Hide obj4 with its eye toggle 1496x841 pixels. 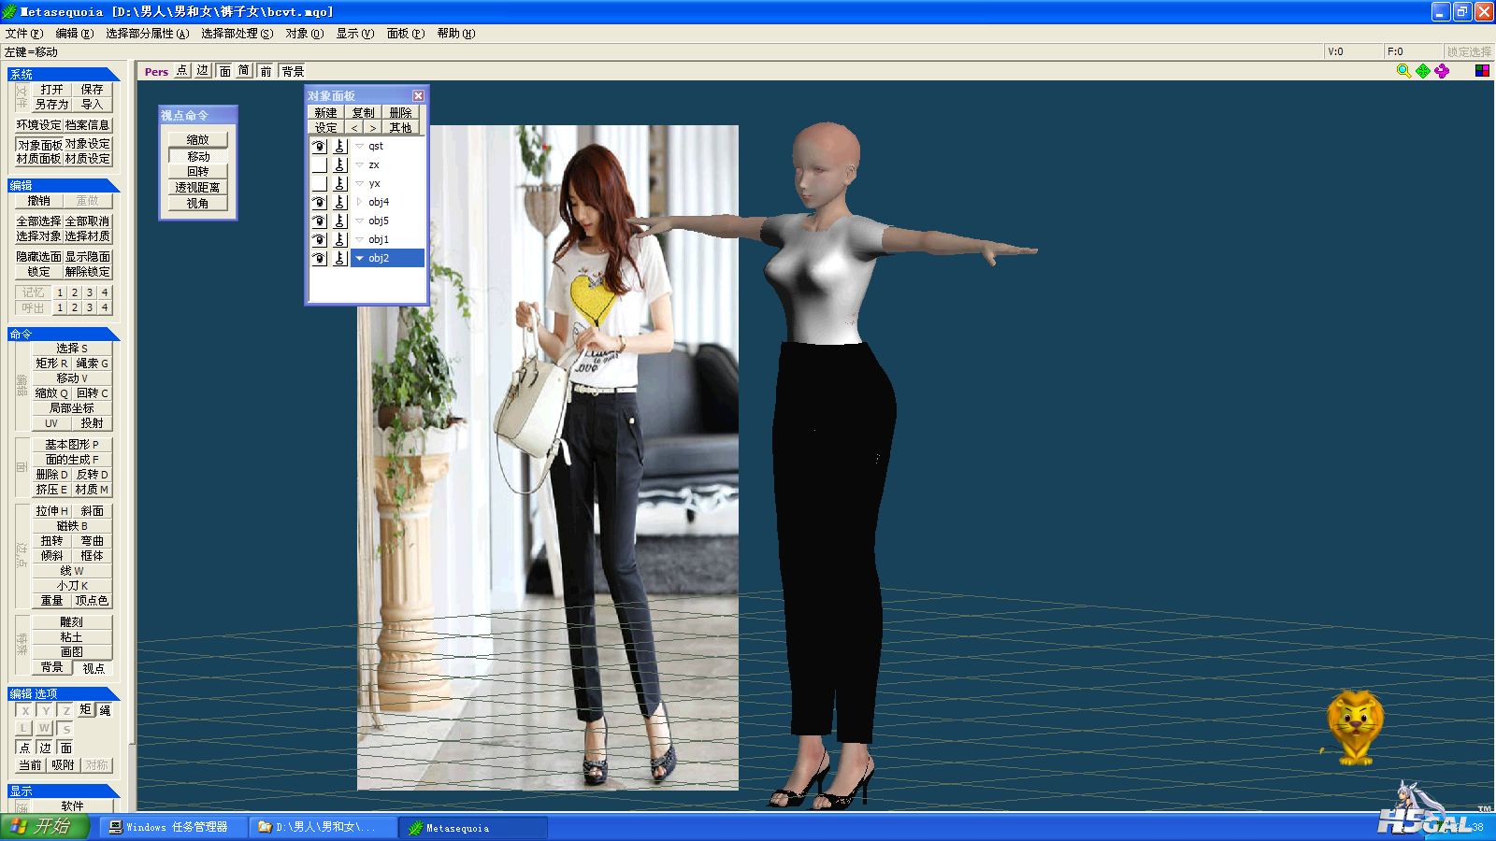tap(319, 202)
